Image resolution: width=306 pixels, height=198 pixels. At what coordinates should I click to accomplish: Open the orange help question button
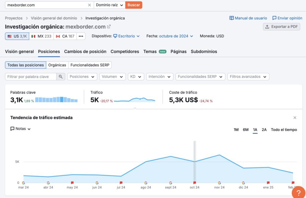[299, 193]
